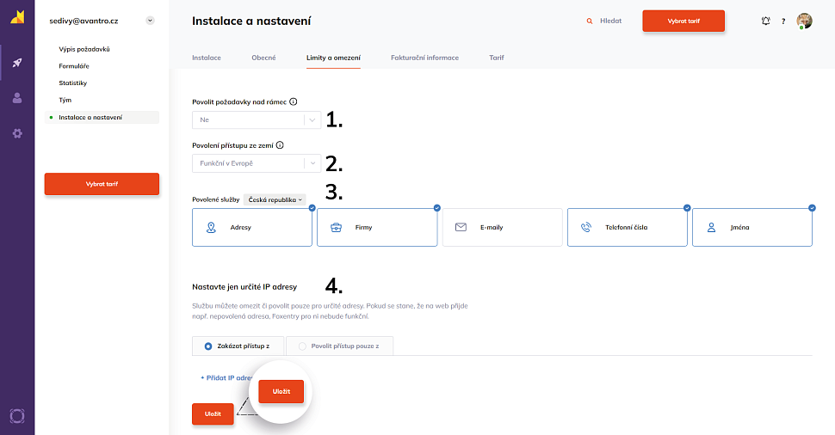
Task: Click info icon beside Povolit požadavky nad rámec
Action: point(294,101)
